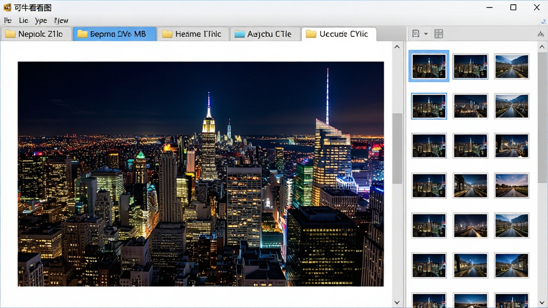Open the 'Heяme ITнic' folder tab

[193, 34]
